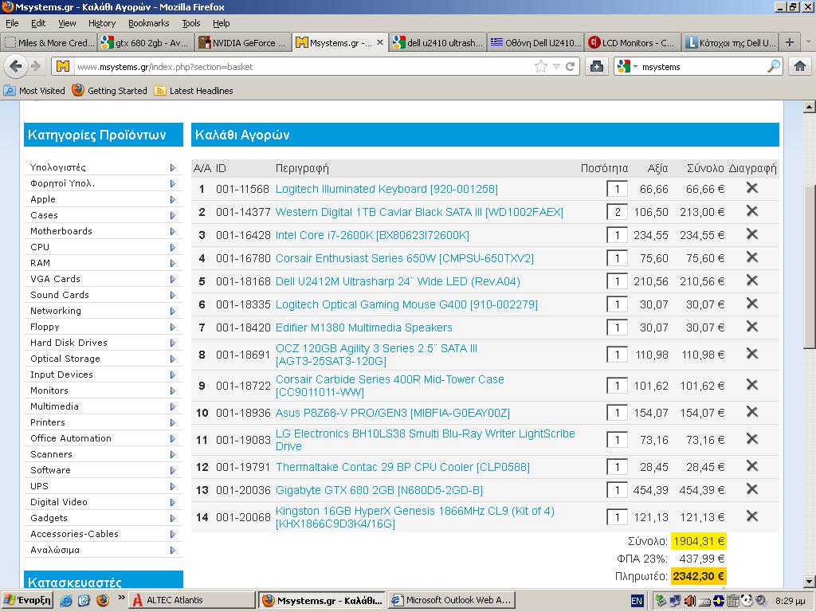Switch to the NVIDIA GeForce tab
The height and width of the screenshot is (612, 816).
243,43
